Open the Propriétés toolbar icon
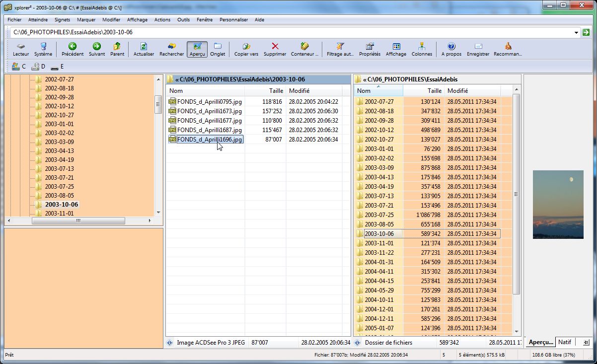Viewport: 597px width, 364px height. 370,47
